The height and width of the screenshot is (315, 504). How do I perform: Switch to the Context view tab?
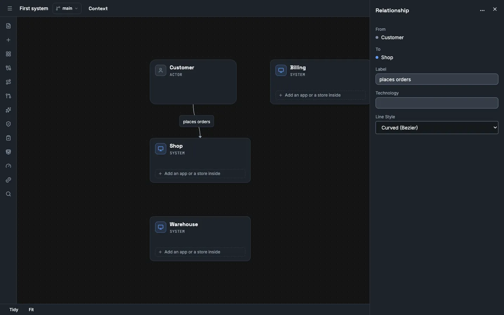(98, 8)
